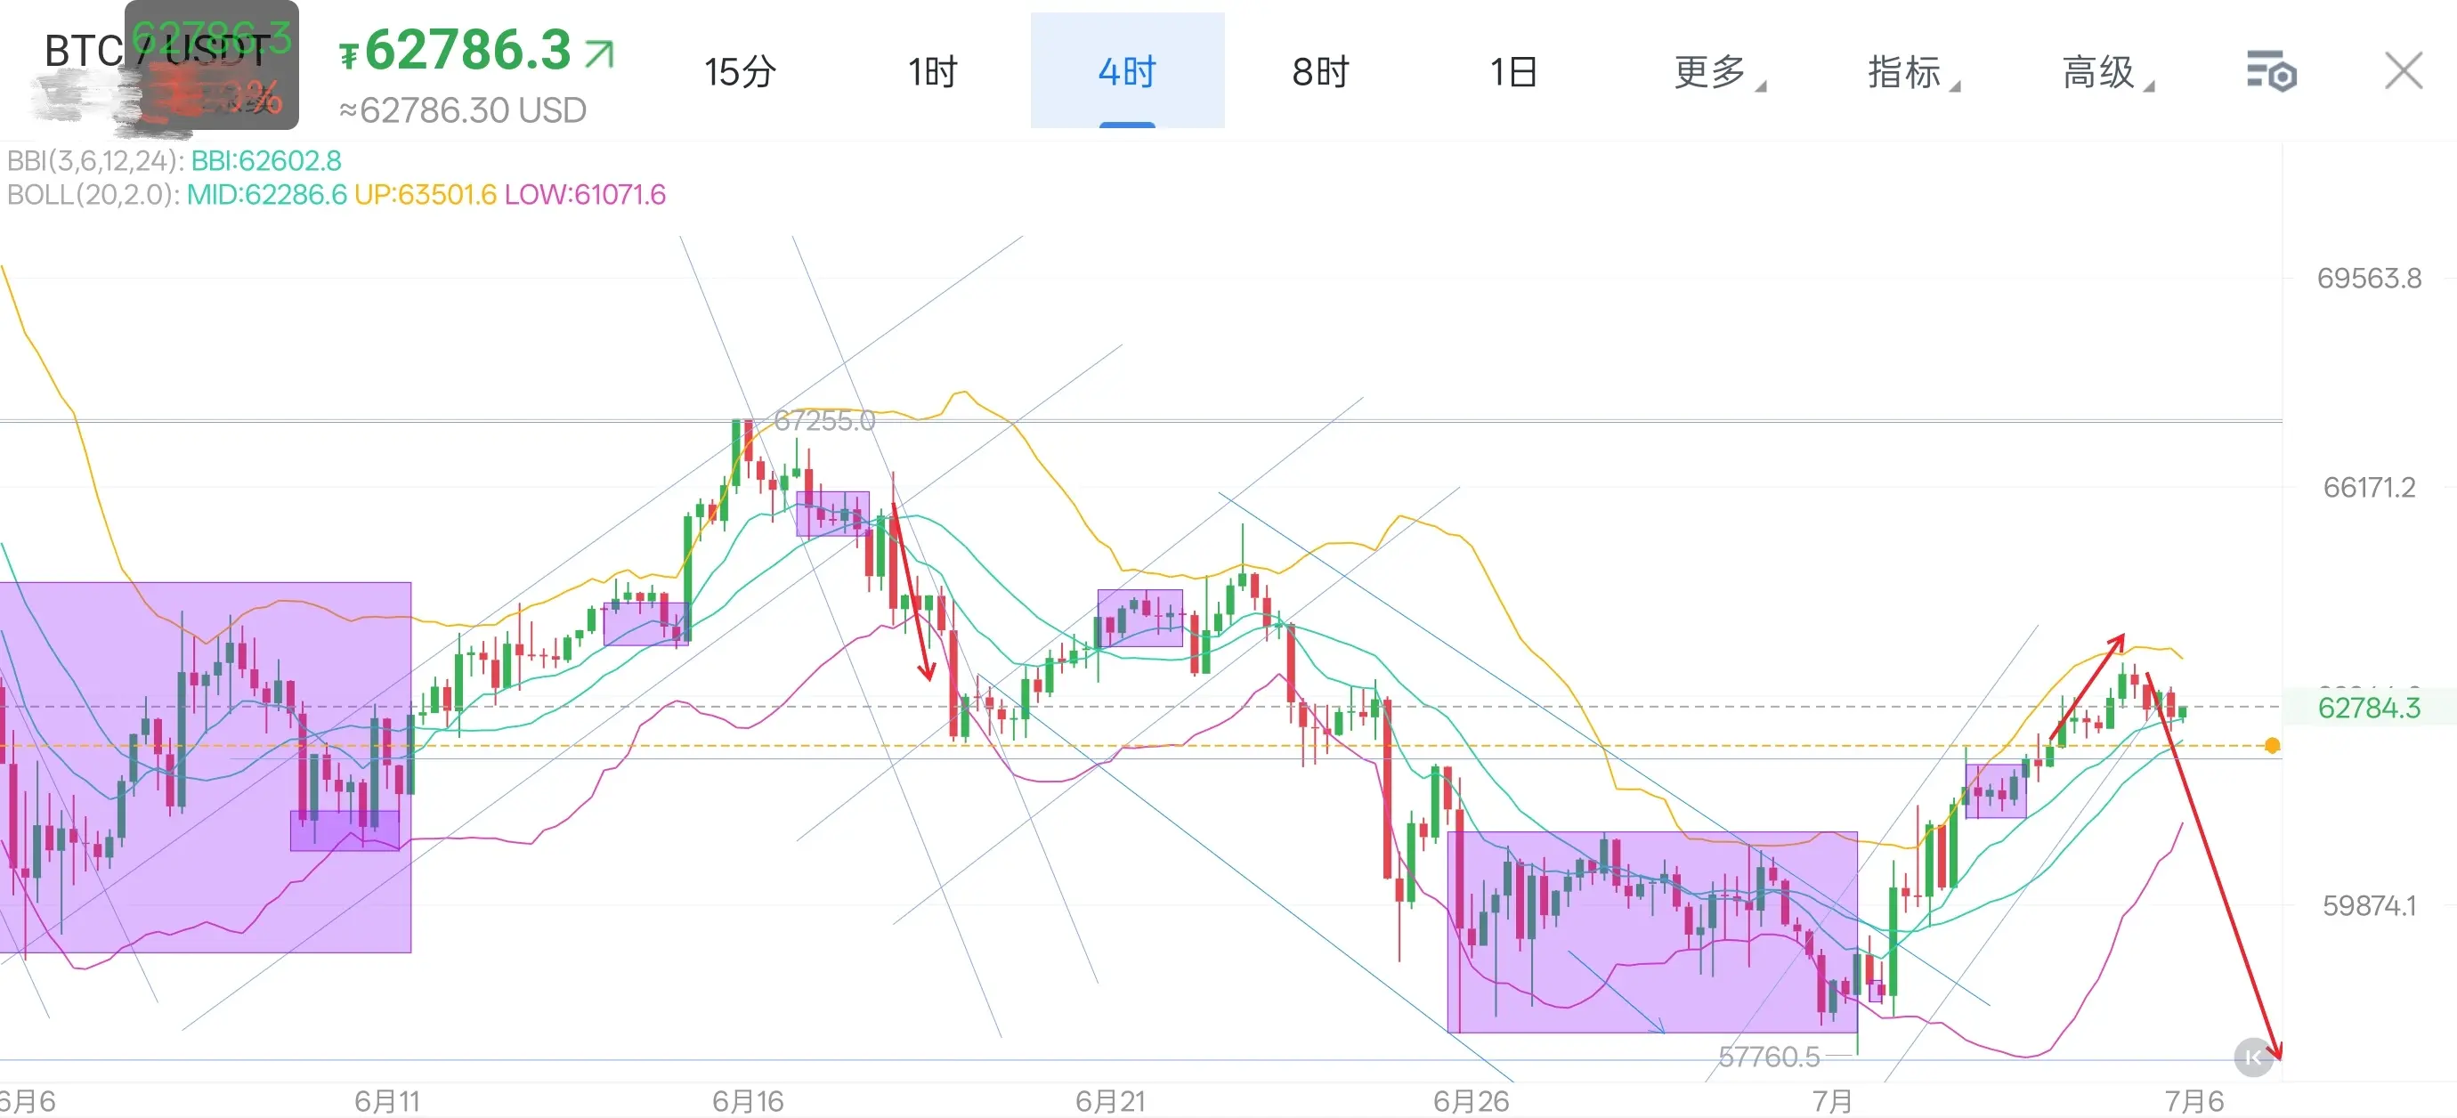Switch to 8时 timeframe
This screenshot has height=1118, width=2457.
click(x=1321, y=71)
